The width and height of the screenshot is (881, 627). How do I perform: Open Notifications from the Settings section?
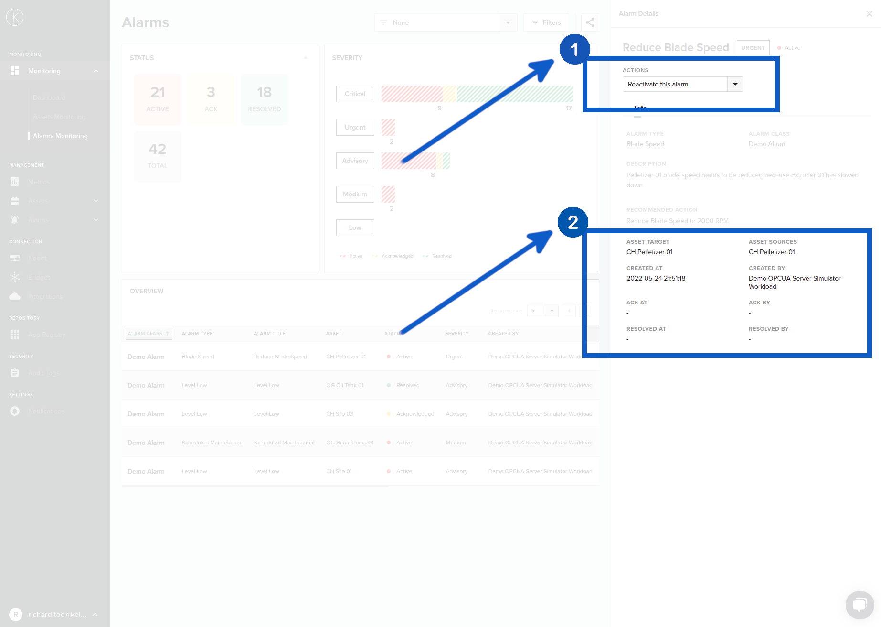point(15,411)
